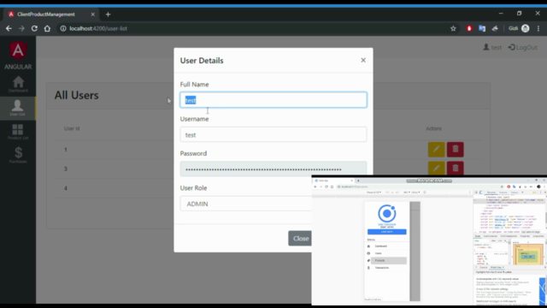Click the LogOut link

click(522, 47)
